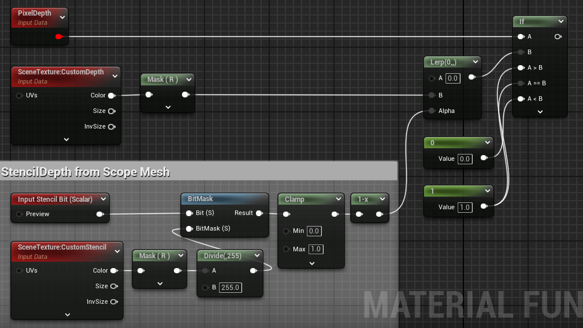Click the BitMask (S) input pin
Image resolution: width=583 pixels, height=328 pixels.
pos(188,229)
